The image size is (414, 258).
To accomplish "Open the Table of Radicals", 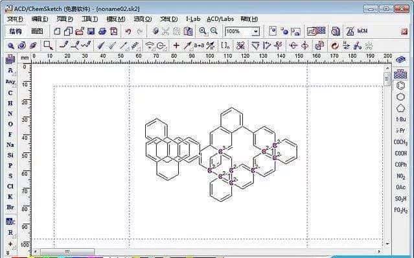I will (x=400, y=74).
